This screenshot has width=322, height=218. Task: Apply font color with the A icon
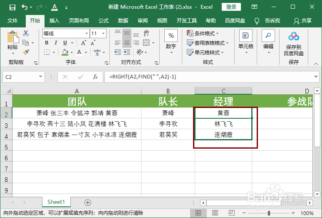[79, 52]
